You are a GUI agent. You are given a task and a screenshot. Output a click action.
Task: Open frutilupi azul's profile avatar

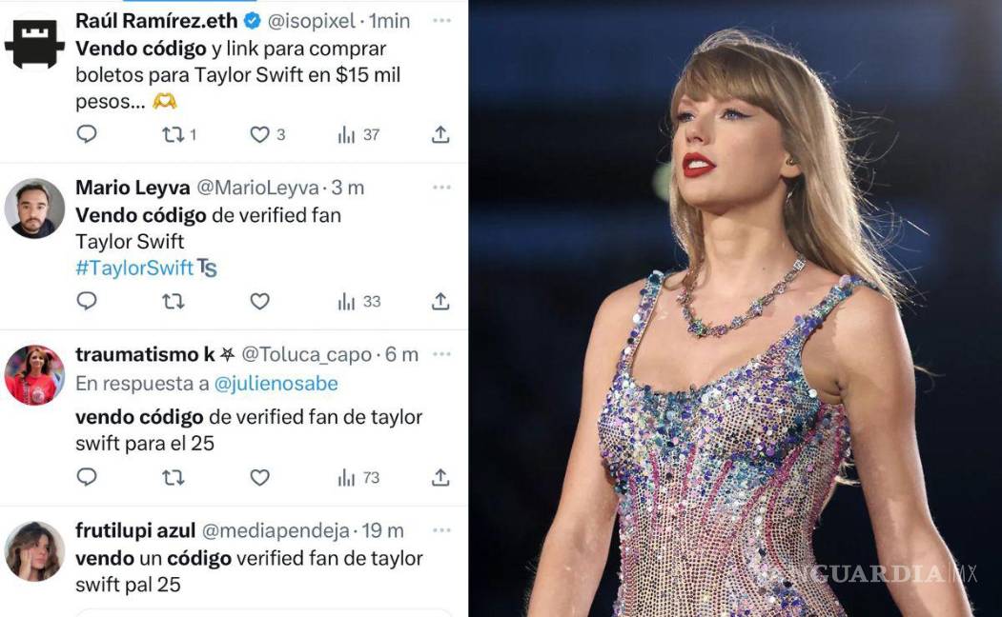click(x=34, y=551)
